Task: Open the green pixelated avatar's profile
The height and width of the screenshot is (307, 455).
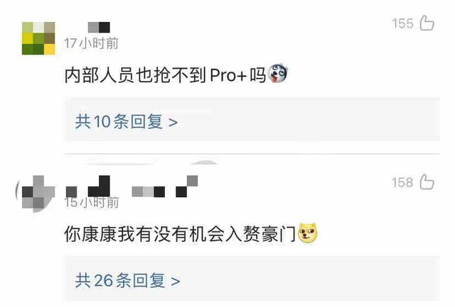Action: click(x=38, y=38)
